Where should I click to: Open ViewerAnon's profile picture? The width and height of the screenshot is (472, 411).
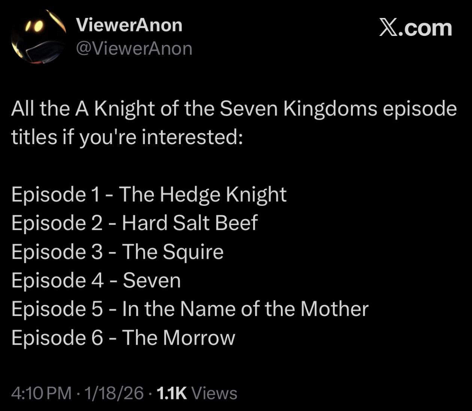(39, 37)
